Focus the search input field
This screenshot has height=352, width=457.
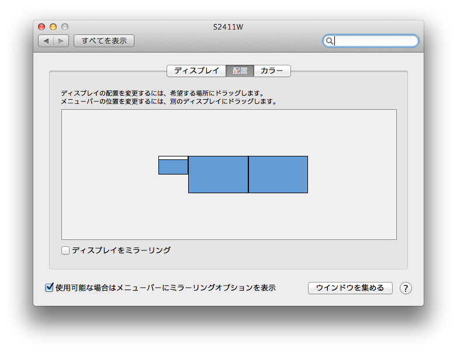371,41
